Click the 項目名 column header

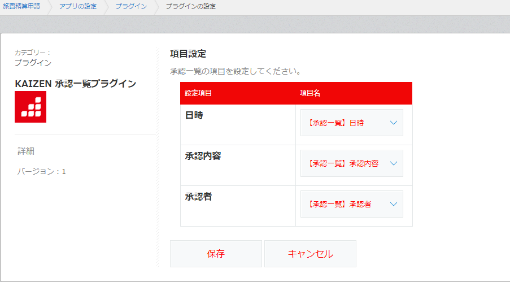click(310, 93)
